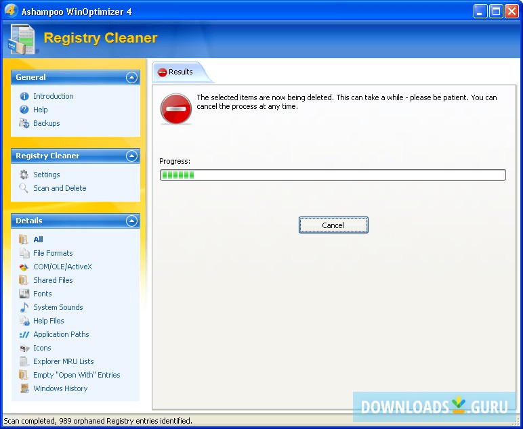Show Help Files entries
The height and width of the screenshot is (429, 523).
pyautogui.click(x=49, y=321)
